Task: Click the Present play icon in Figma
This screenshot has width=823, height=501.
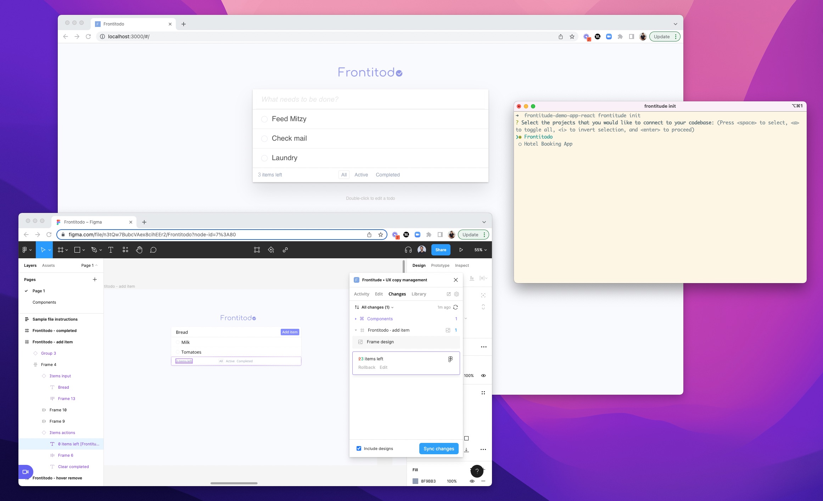Action: coord(461,250)
